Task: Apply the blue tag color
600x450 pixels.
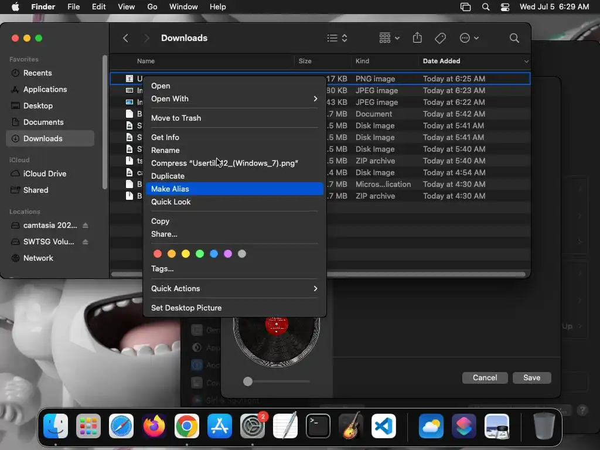Action: 214,254
